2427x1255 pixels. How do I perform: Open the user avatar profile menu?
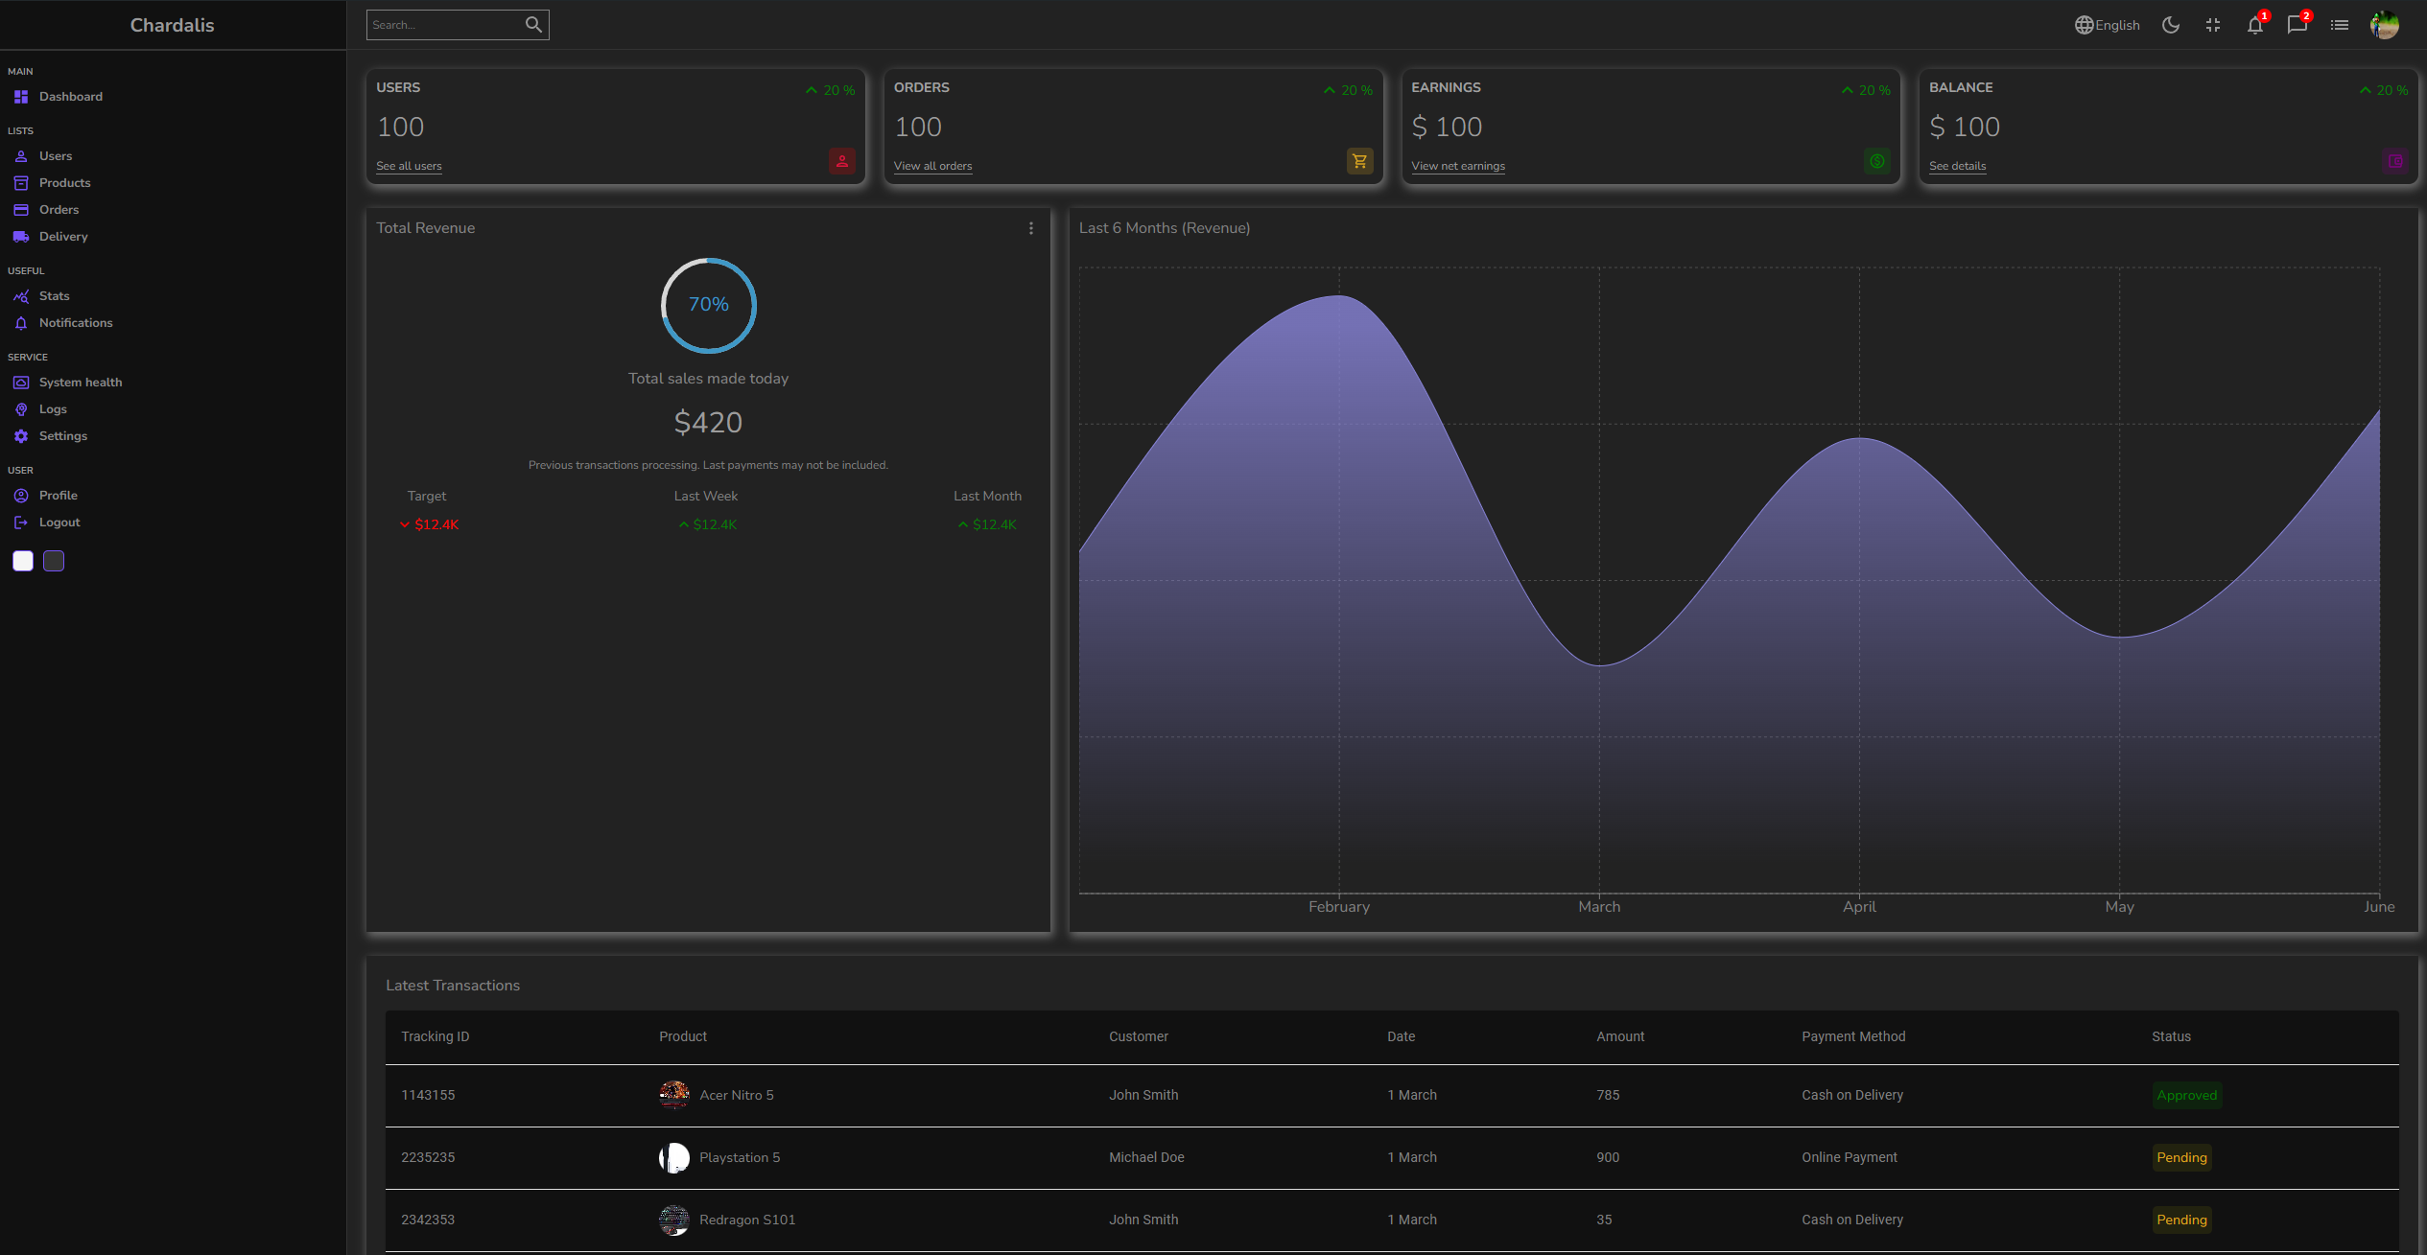click(2384, 25)
